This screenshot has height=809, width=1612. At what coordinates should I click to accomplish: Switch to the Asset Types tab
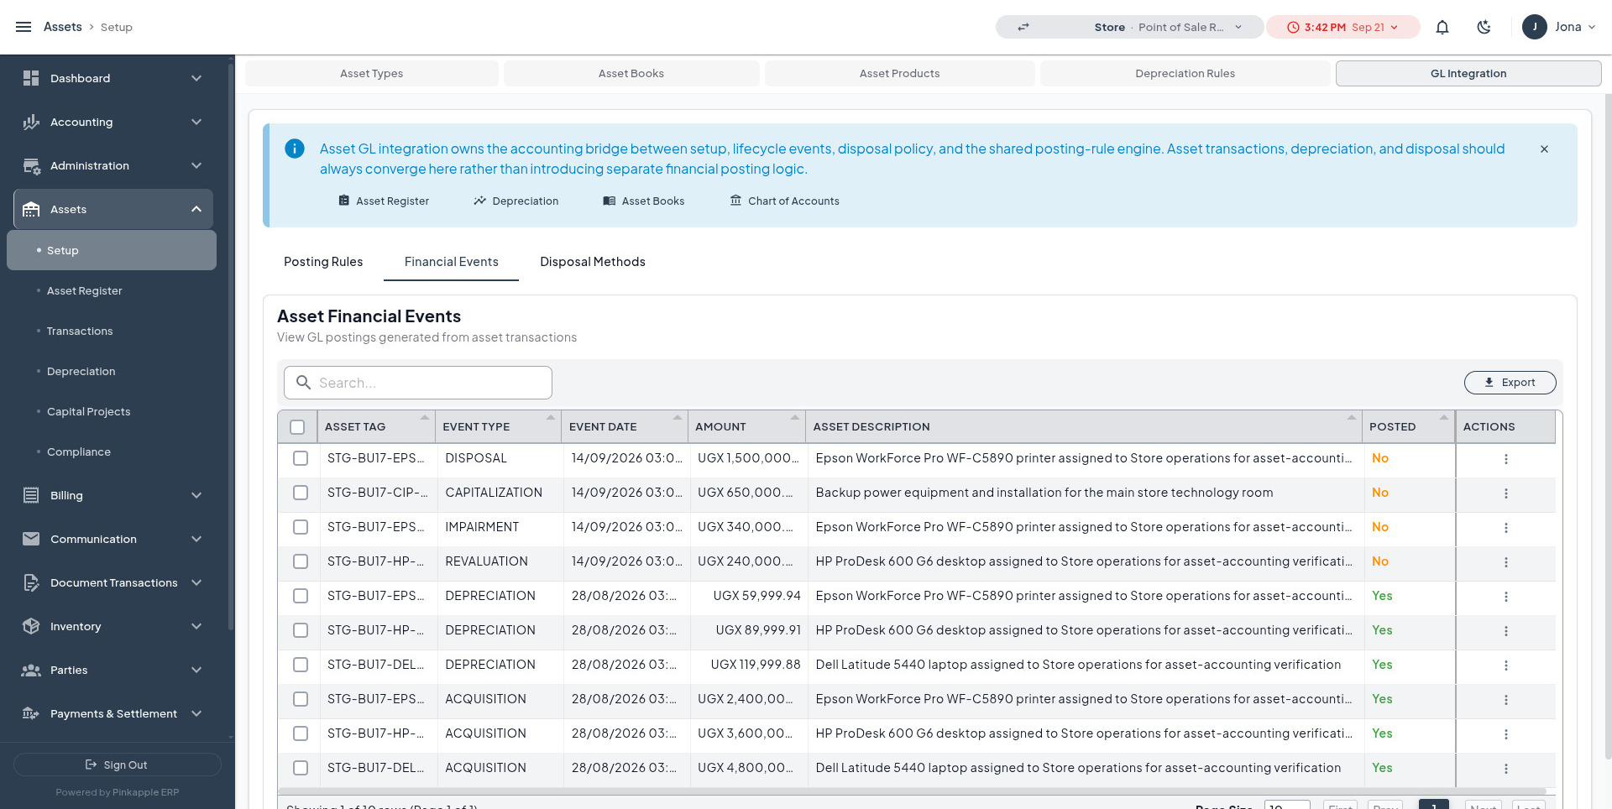point(371,73)
